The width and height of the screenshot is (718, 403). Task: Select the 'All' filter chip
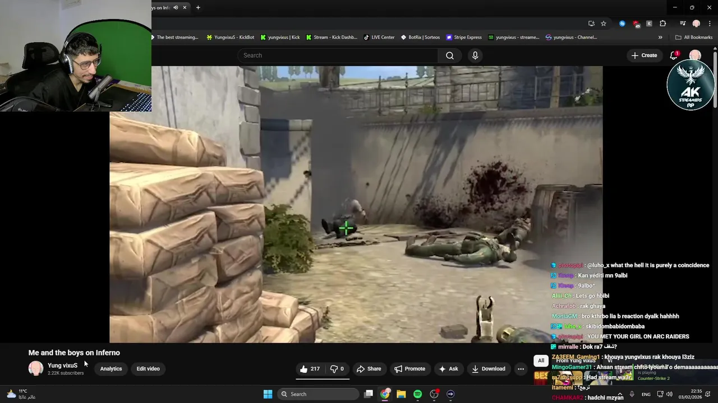click(541, 360)
